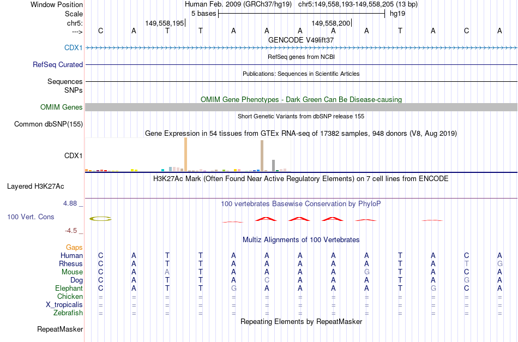This screenshot has height=342, width=518.
Task: Select the Chicken species row label
Action: [x=70, y=296]
